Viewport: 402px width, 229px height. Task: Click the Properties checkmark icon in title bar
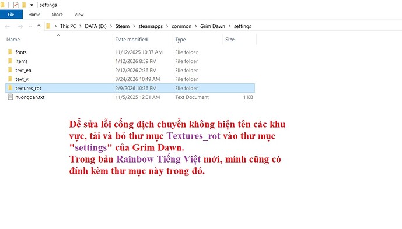16,5
